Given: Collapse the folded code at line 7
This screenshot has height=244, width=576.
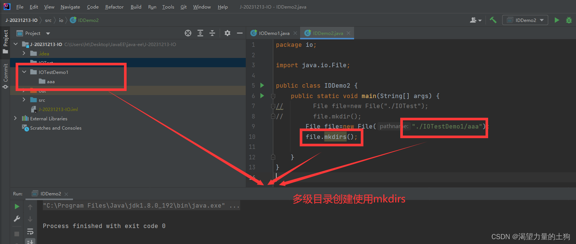Looking at the screenshot, I should pos(273,106).
